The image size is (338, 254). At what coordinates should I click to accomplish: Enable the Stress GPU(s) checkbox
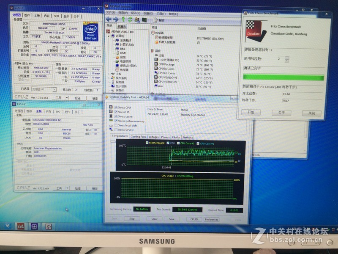(116, 130)
